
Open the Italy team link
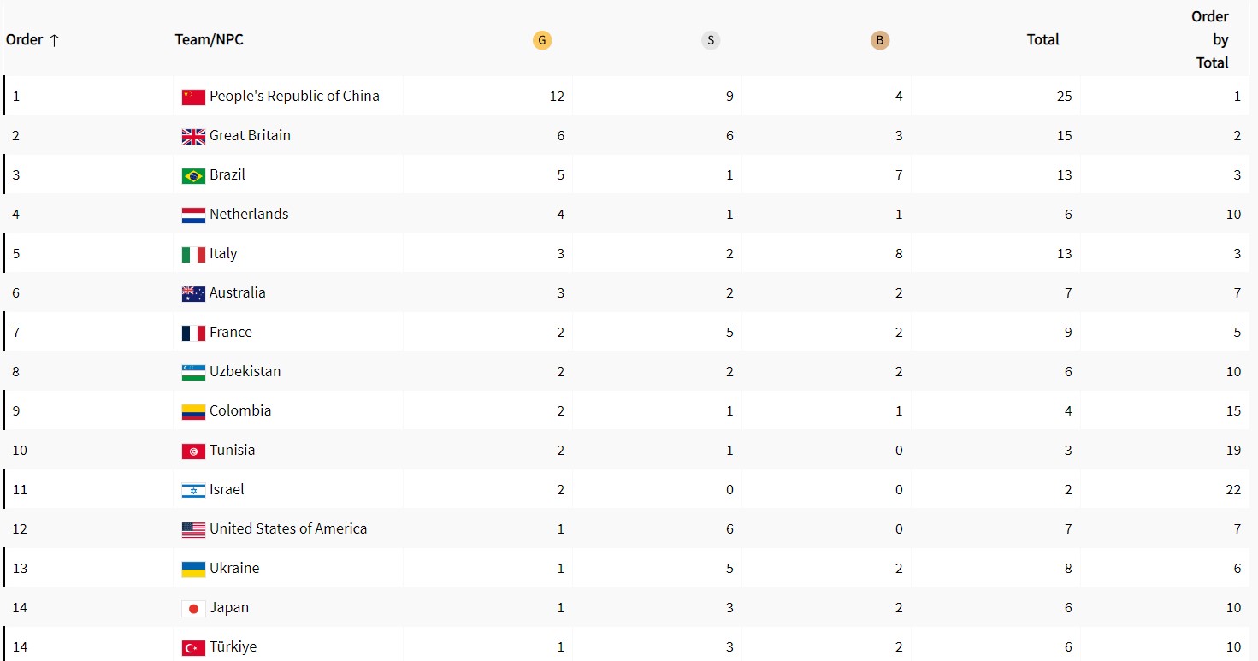223,253
